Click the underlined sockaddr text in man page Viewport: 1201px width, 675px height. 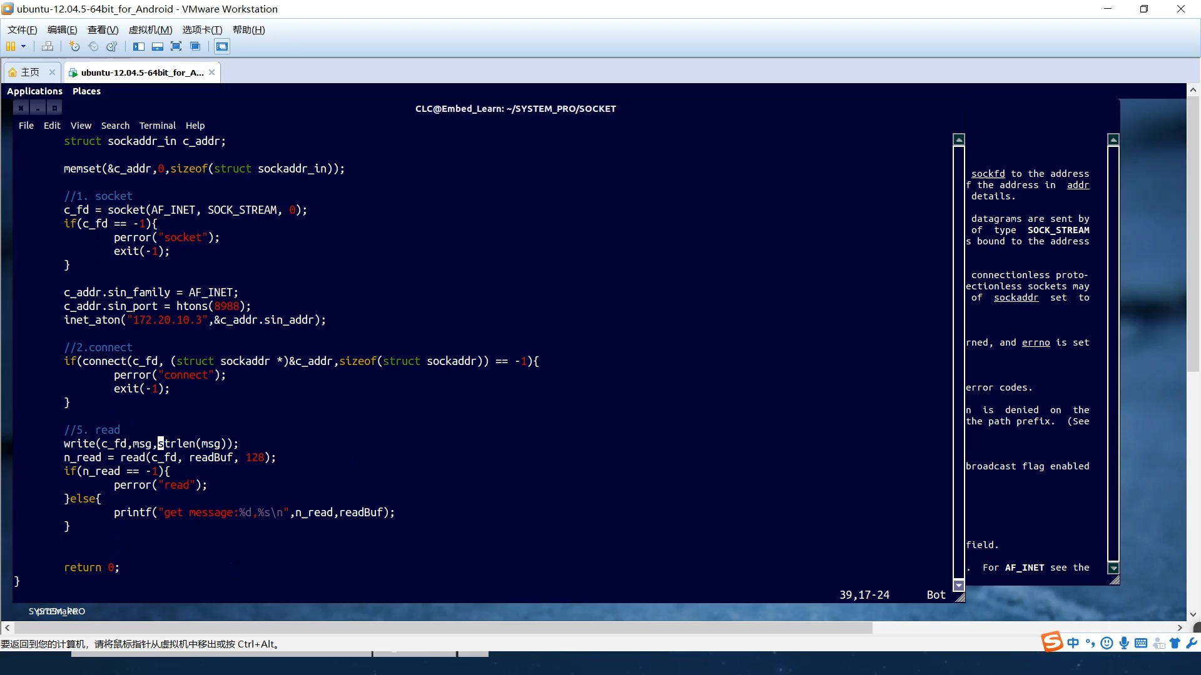click(x=1016, y=297)
